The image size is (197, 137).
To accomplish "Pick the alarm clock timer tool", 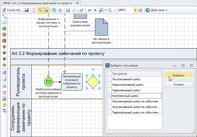I will 4,92.
